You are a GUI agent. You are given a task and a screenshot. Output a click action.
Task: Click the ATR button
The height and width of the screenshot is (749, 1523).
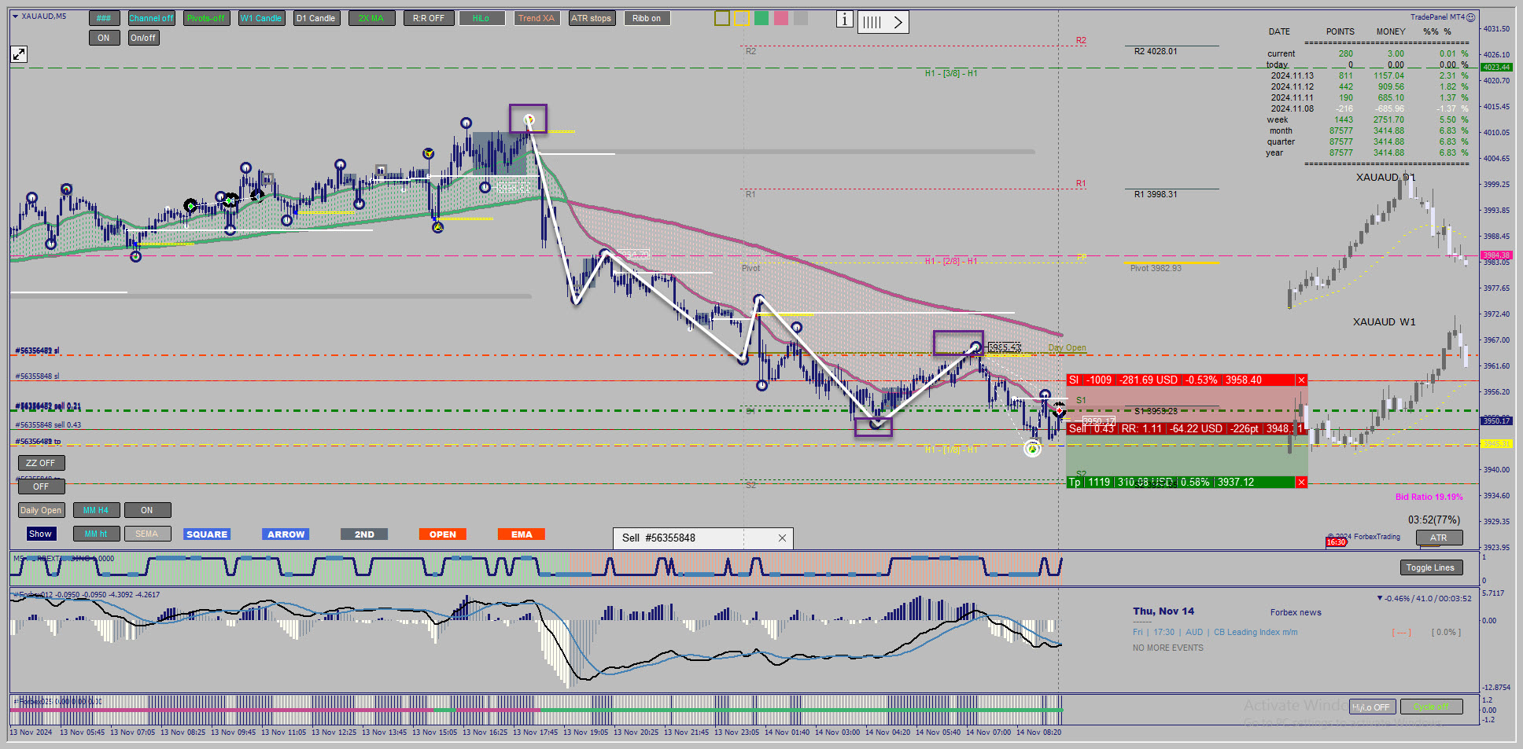click(1439, 538)
